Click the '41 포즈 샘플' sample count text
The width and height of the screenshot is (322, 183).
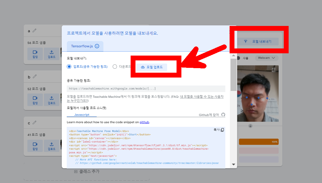[x=37, y=135]
